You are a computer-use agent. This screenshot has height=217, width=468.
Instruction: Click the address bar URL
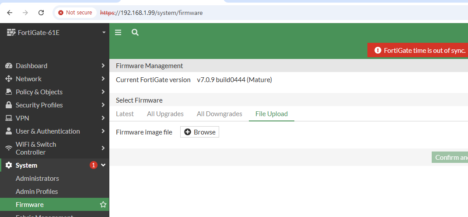coord(151,13)
